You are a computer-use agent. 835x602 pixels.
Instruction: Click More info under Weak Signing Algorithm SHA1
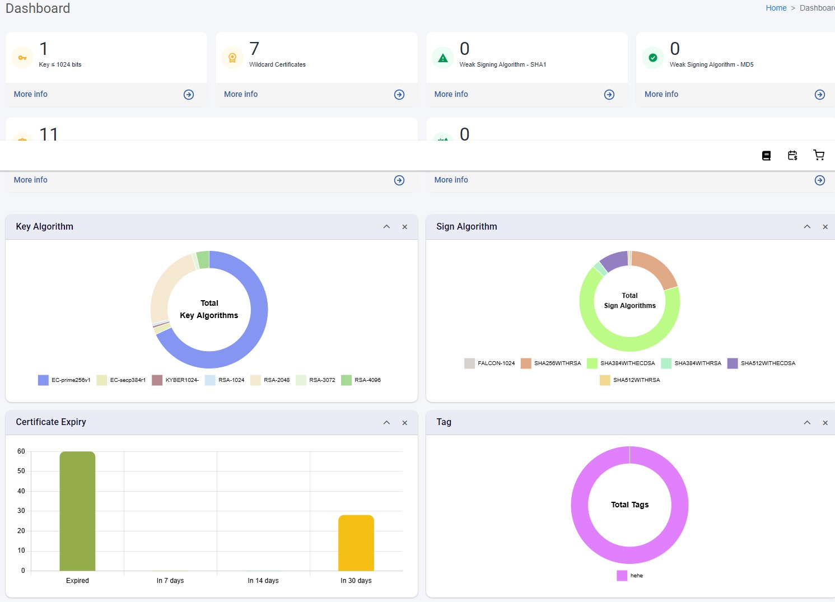451,94
